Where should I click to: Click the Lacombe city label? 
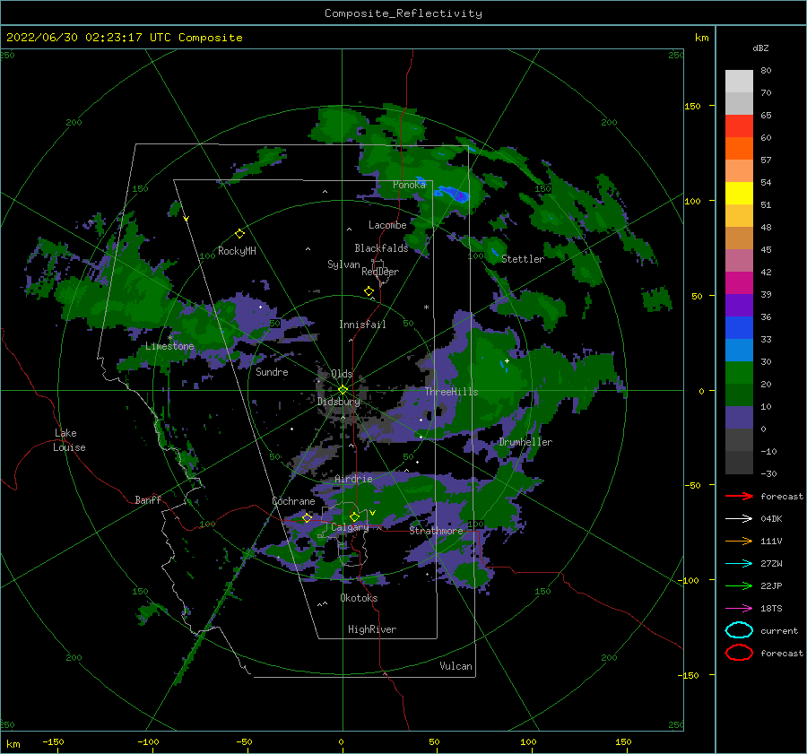point(387,225)
